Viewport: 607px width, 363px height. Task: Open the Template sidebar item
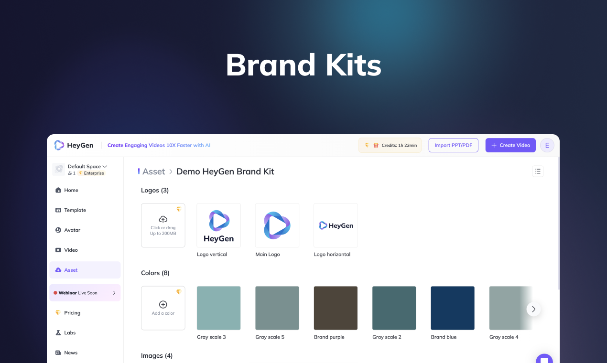click(x=85, y=210)
